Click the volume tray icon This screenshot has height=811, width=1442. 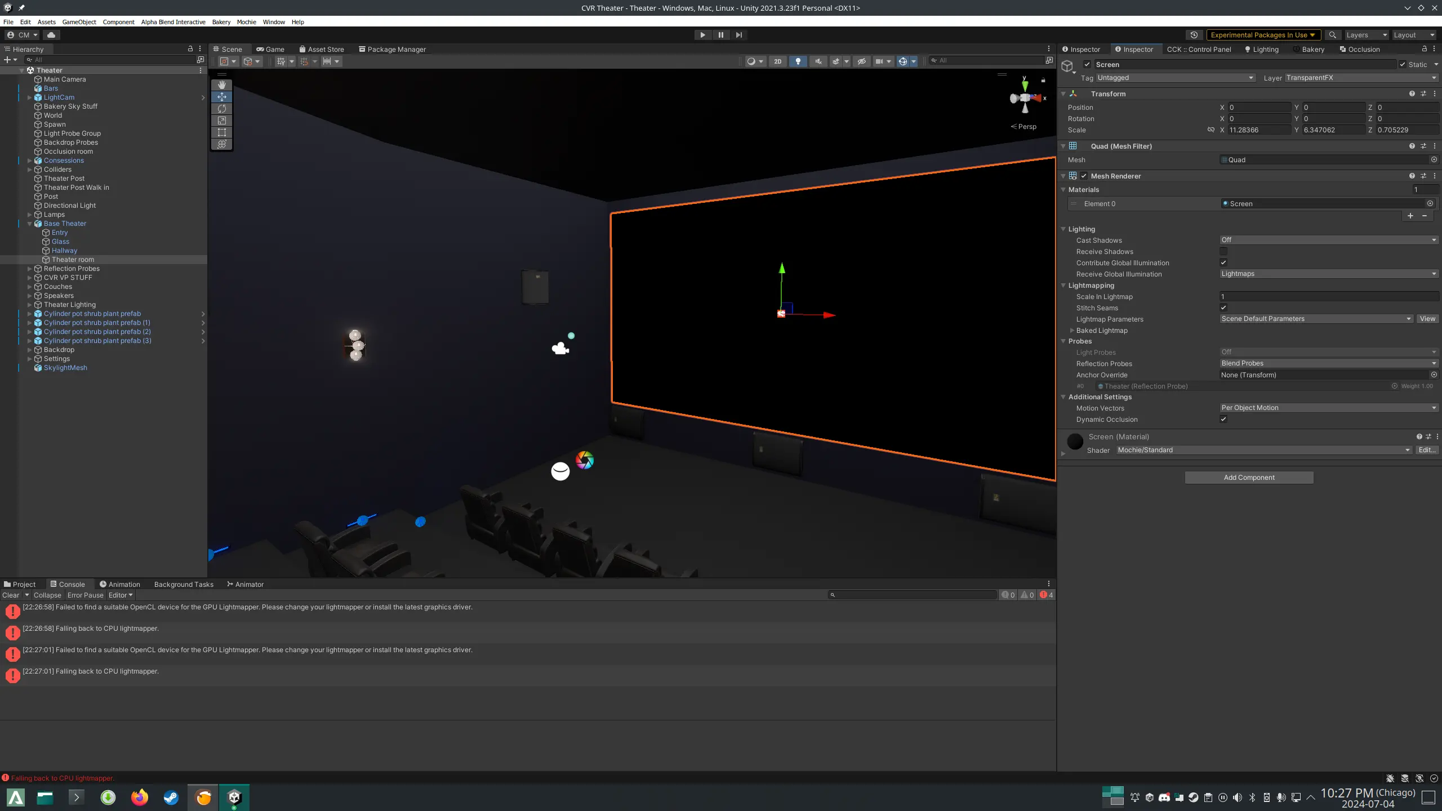tap(1237, 797)
